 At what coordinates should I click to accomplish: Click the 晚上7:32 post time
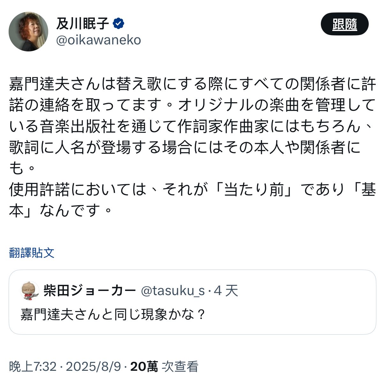(33, 366)
